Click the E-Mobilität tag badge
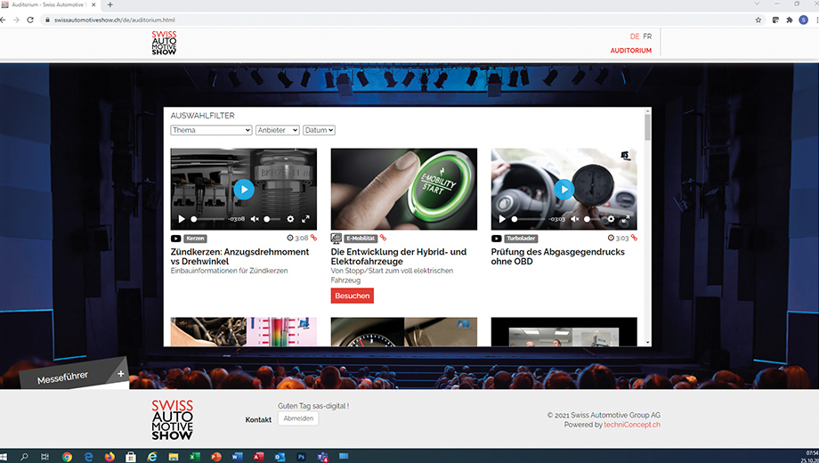This screenshot has width=819, height=463. 361,239
